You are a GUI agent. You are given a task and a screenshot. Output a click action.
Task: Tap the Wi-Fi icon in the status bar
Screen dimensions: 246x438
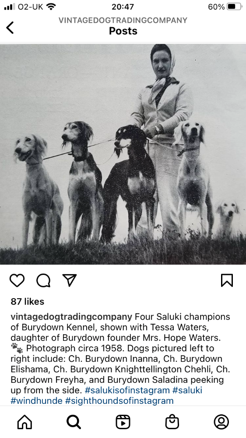coord(51,7)
